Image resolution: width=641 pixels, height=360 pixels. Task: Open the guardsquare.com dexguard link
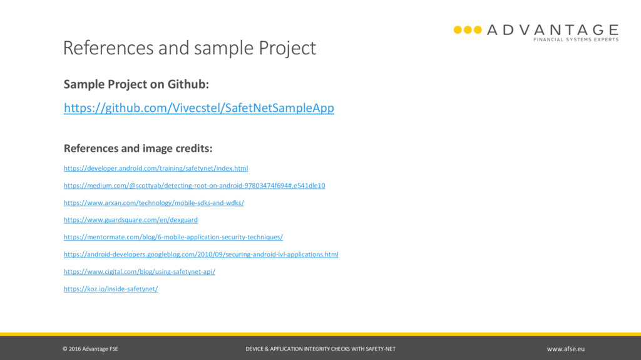(130, 219)
